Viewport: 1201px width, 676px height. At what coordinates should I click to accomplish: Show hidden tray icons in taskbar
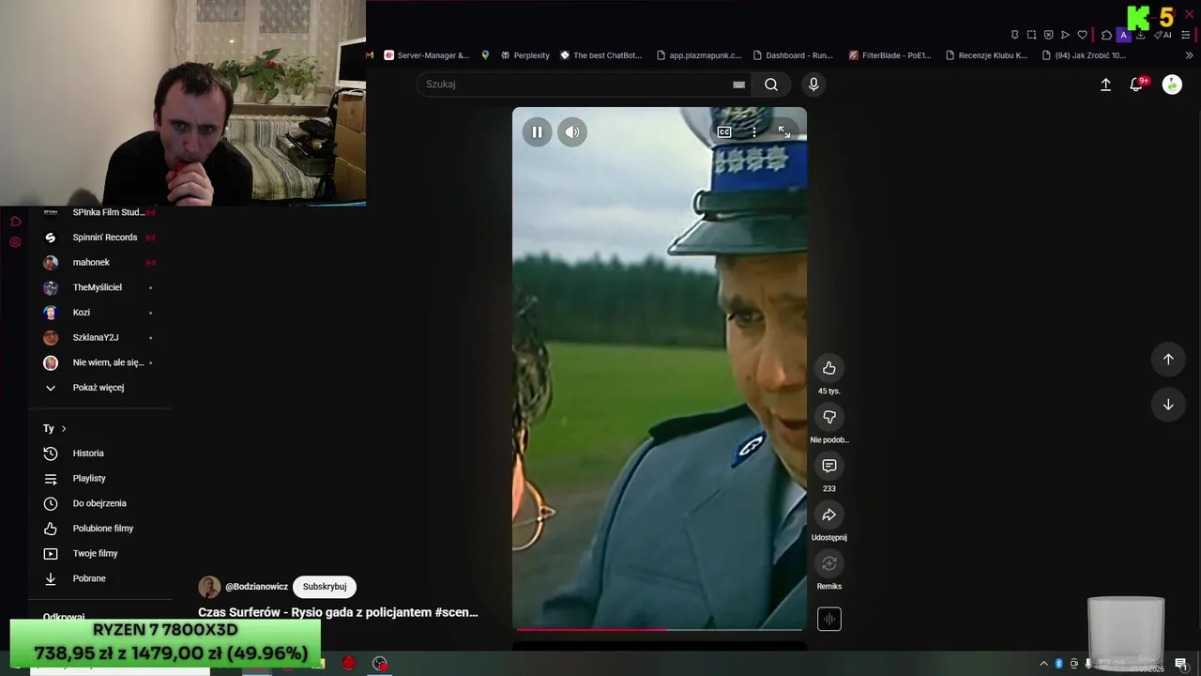coord(1043,664)
